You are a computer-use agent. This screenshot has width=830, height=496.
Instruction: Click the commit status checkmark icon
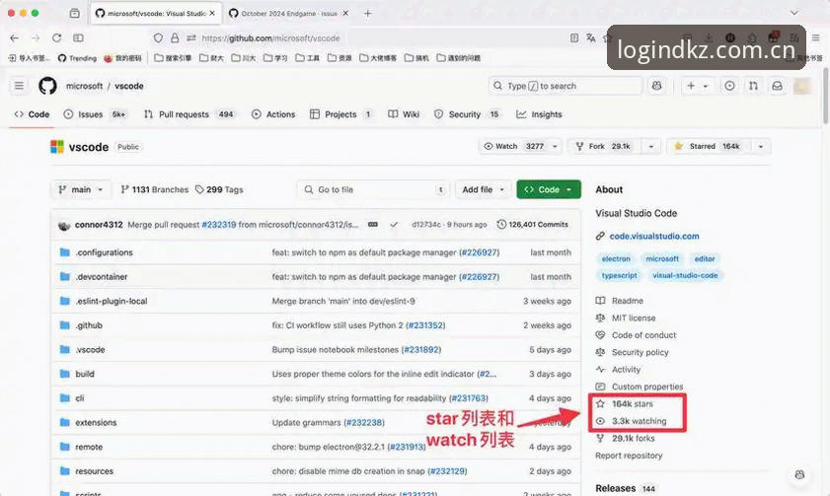(x=394, y=225)
